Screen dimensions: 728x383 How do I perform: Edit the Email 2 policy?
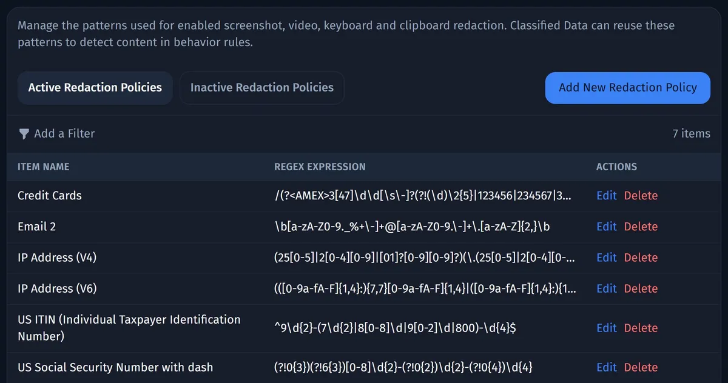coord(606,227)
